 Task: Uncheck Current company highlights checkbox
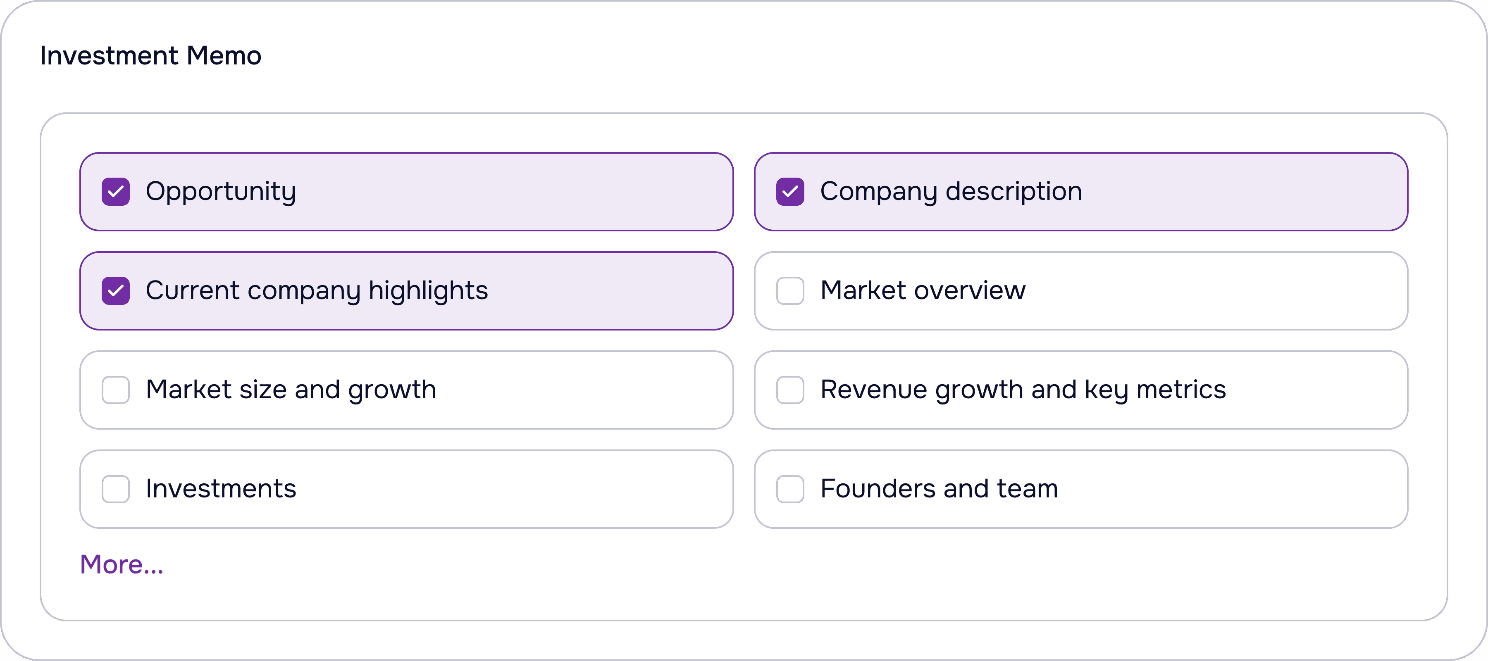pyautogui.click(x=116, y=291)
